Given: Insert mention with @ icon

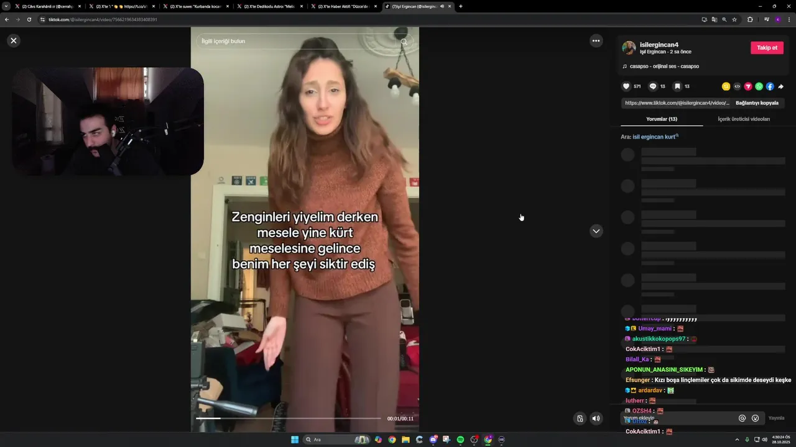Looking at the screenshot, I should tap(742, 418).
